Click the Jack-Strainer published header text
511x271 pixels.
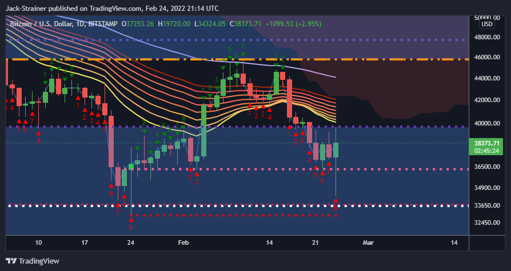(x=113, y=9)
